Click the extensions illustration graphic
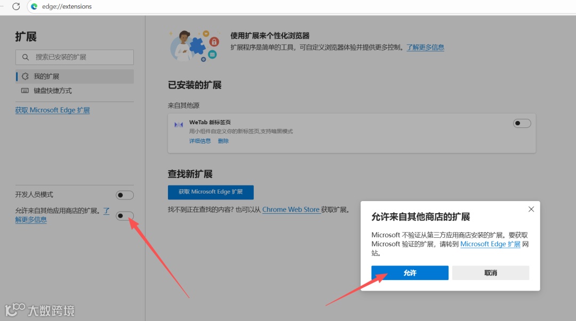 click(194, 46)
